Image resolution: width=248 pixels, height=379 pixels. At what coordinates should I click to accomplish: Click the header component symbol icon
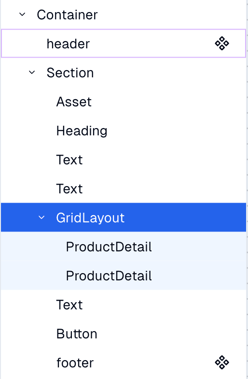(222, 44)
